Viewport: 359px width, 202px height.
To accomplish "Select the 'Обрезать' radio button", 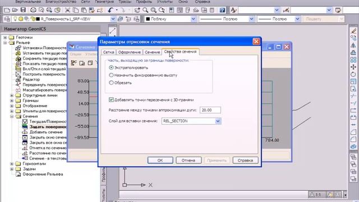I will click(x=111, y=82).
